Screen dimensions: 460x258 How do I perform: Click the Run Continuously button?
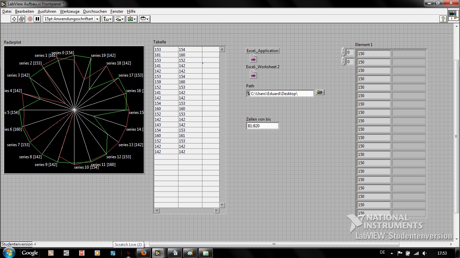(22, 19)
